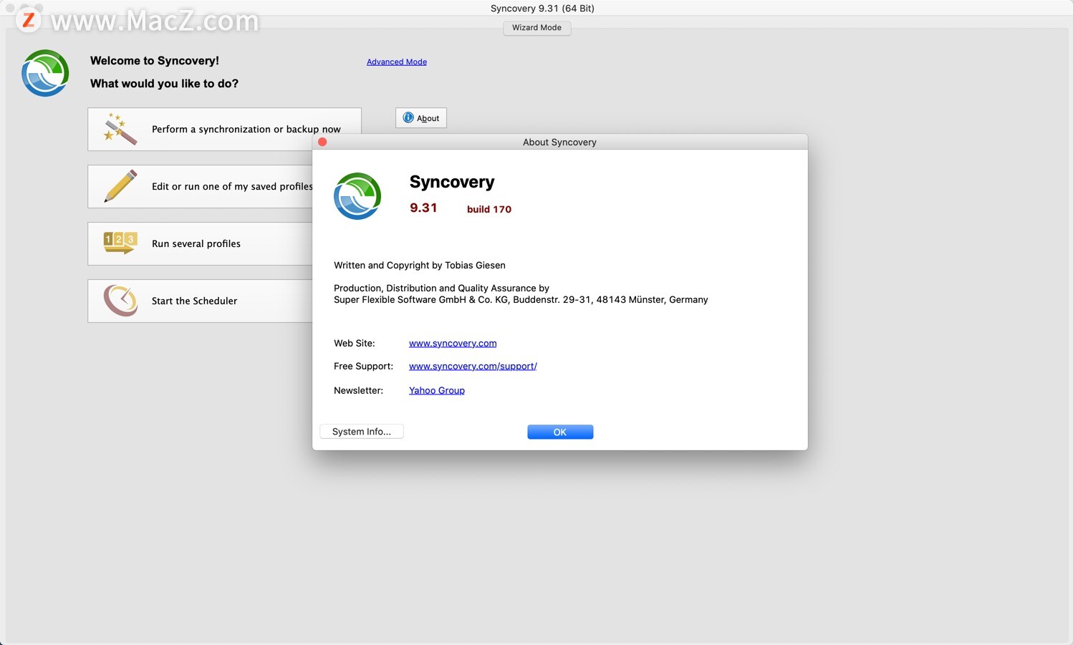The width and height of the screenshot is (1073, 645).
Task: Click the Syncovery heading in About dialog
Action: (x=452, y=182)
